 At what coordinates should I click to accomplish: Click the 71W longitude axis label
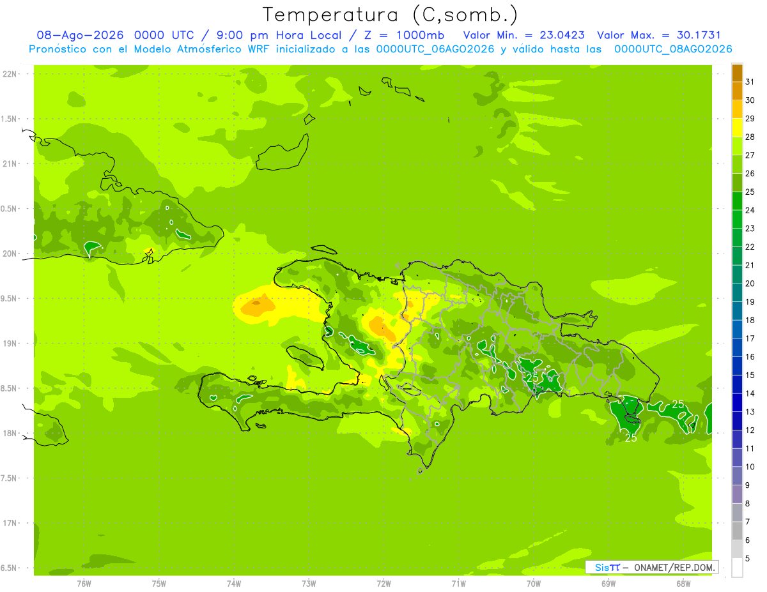[x=458, y=584]
